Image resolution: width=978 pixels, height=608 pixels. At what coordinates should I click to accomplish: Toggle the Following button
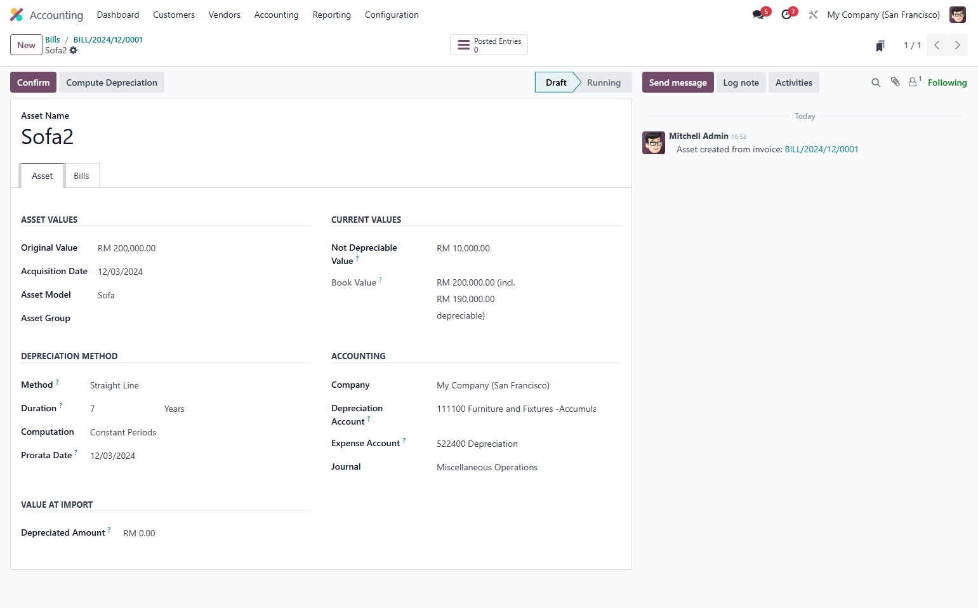click(x=947, y=83)
